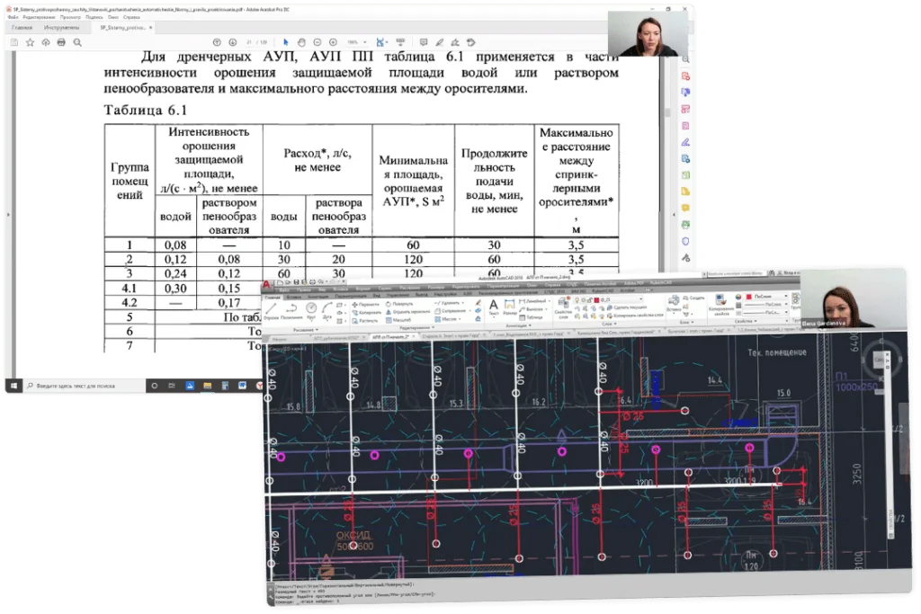The height and width of the screenshot is (614, 921).
Task: Open File Explorer from the taskbar
Action: pyautogui.click(x=208, y=386)
